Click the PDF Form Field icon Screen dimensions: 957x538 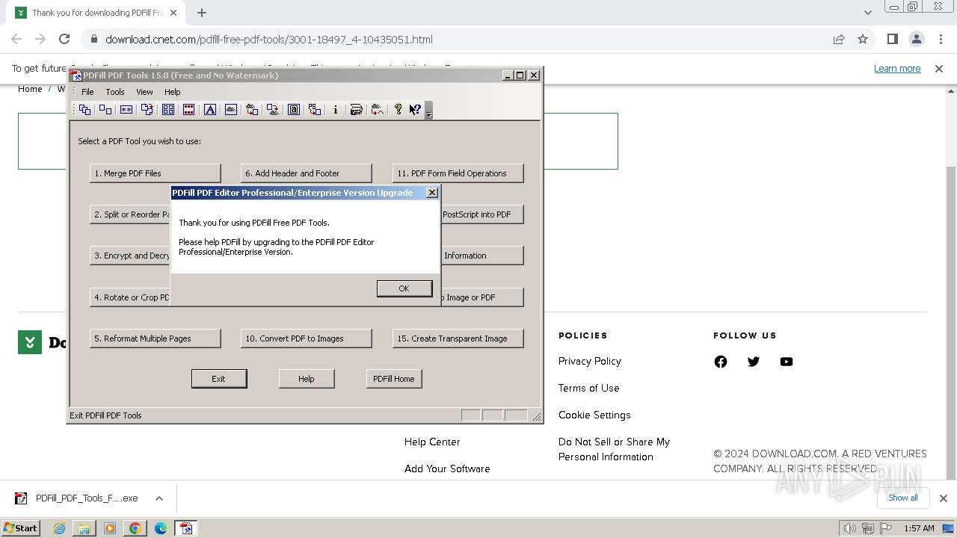tap(294, 110)
